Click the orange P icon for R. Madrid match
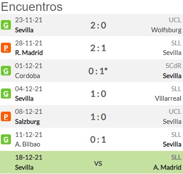Screen dimensions: 183x174 pyautogui.click(x=6, y=48)
